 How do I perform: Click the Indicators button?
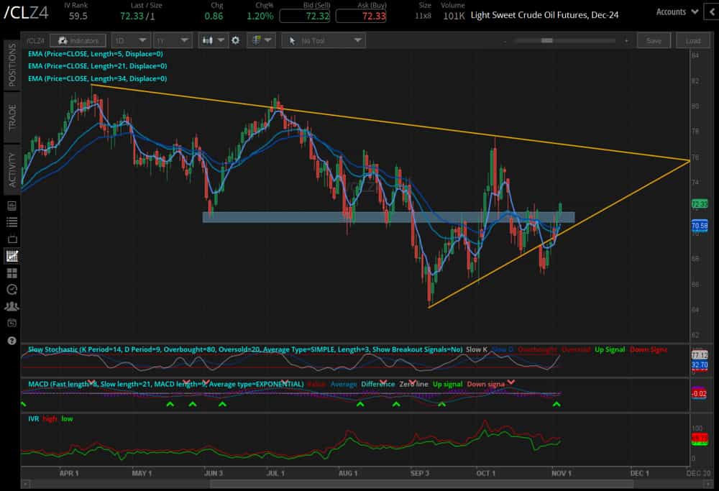pyautogui.click(x=78, y=41)
